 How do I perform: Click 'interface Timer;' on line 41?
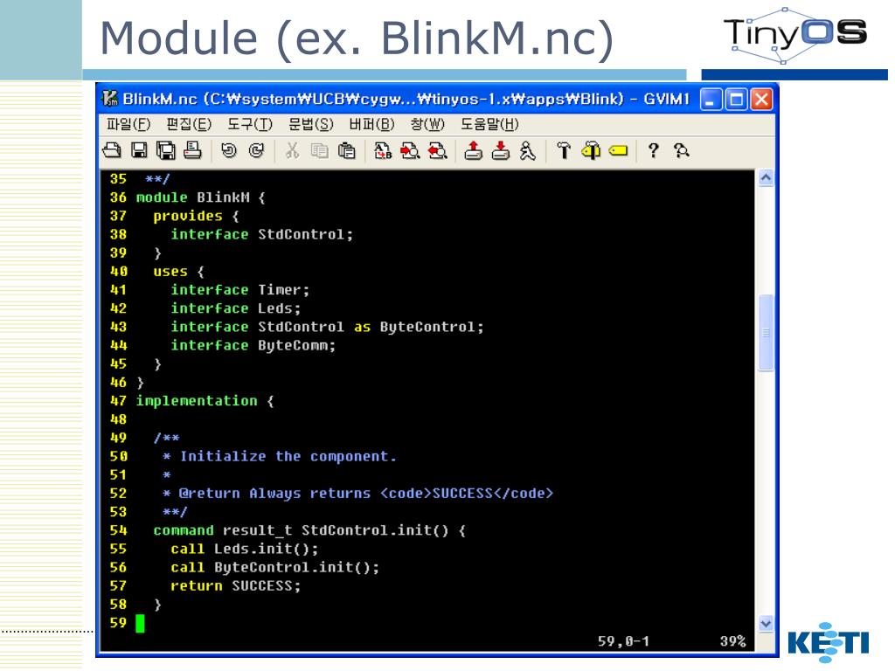point(240,290)
